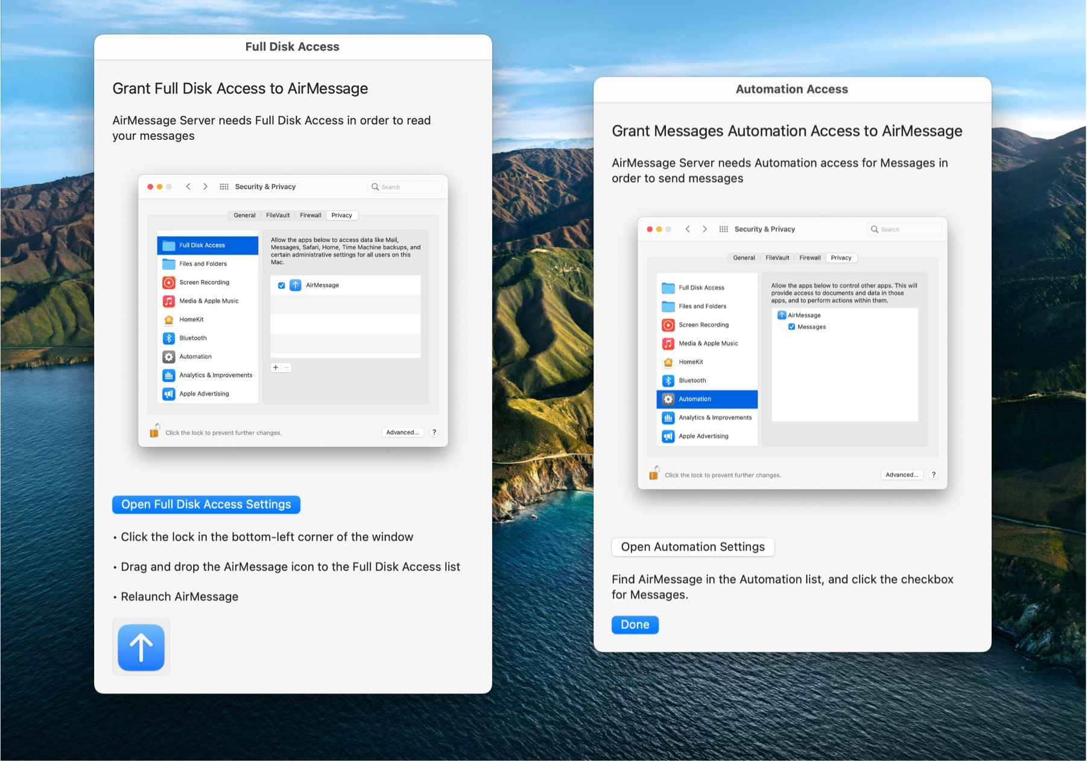Open Firewall tab in Automation Access window

[x=810, y=257]
